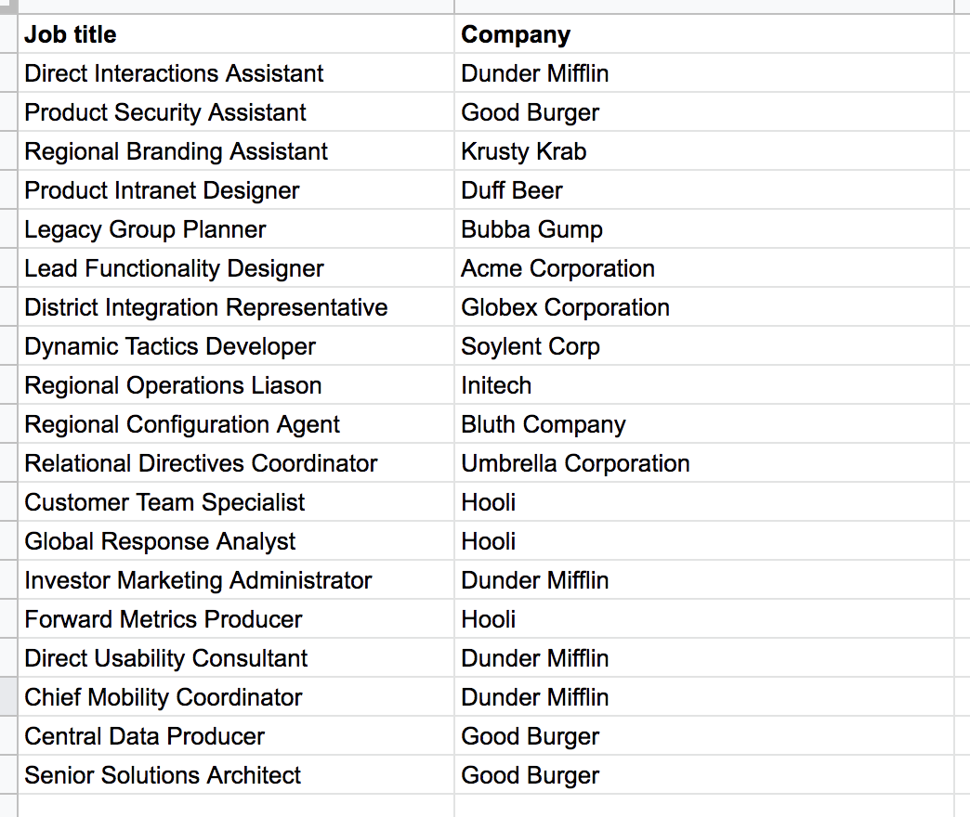Select the 'Soylent Corp' cell
This screenshot has height=817, width=970.
click(x=704, y=345)
